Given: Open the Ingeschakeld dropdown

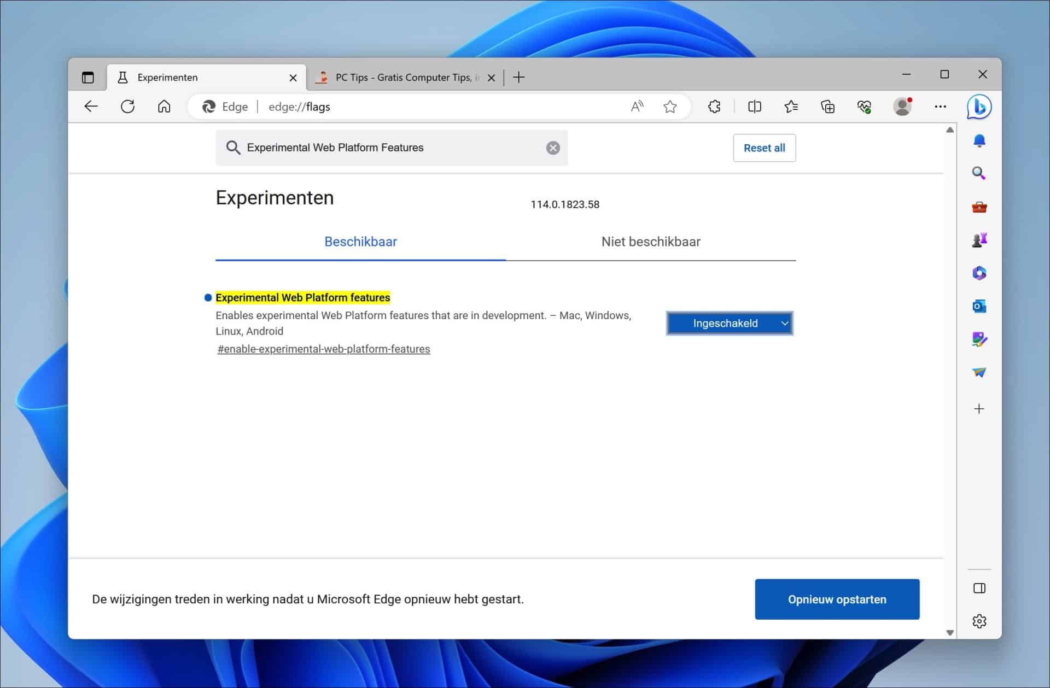Looking at the screenshot, I should tap(730, 323).
